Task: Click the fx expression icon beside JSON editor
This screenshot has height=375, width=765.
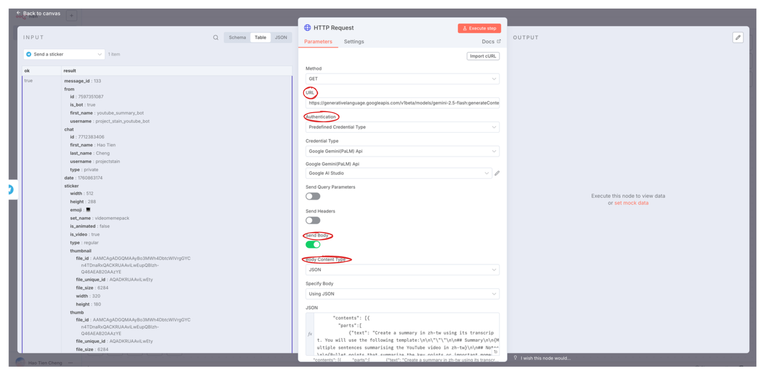Action: [310, 334]
